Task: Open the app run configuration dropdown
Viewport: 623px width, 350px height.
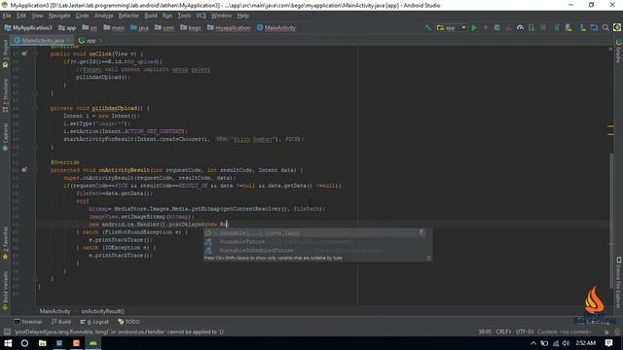Action: [x=452, y=28]
